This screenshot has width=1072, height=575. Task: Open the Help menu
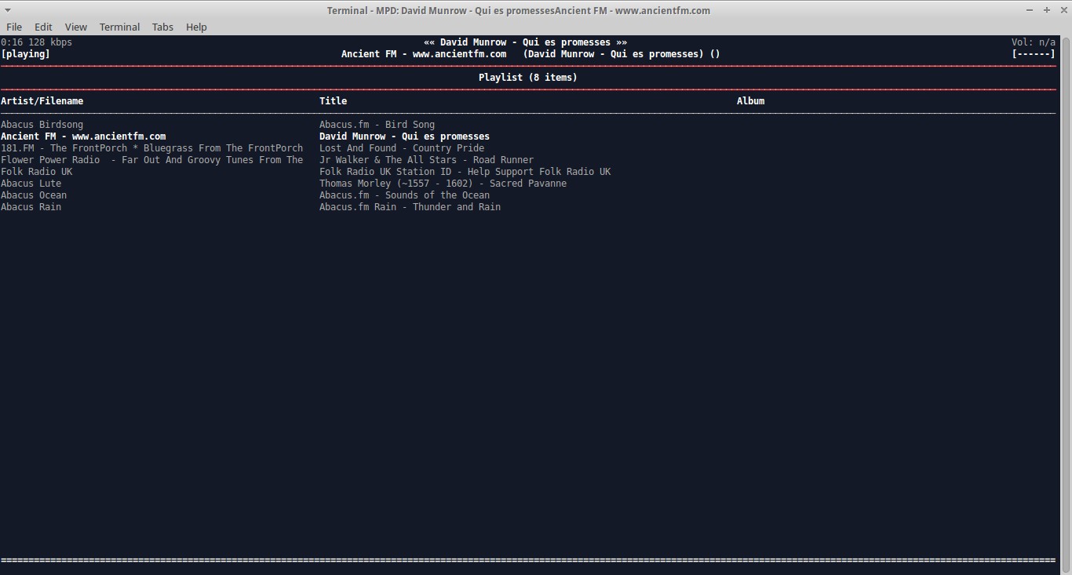pos(196,27)
